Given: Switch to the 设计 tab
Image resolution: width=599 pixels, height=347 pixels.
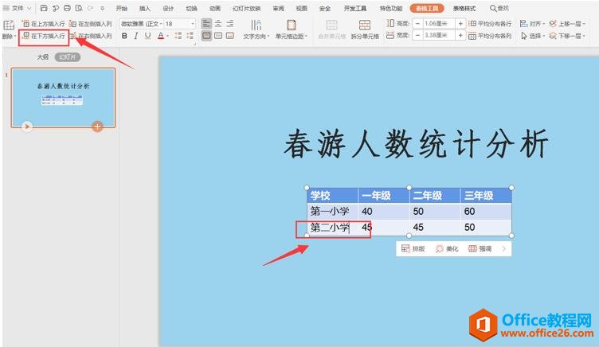Looking at the screenshot, I should pyautogui.click(x=168, y=8).
